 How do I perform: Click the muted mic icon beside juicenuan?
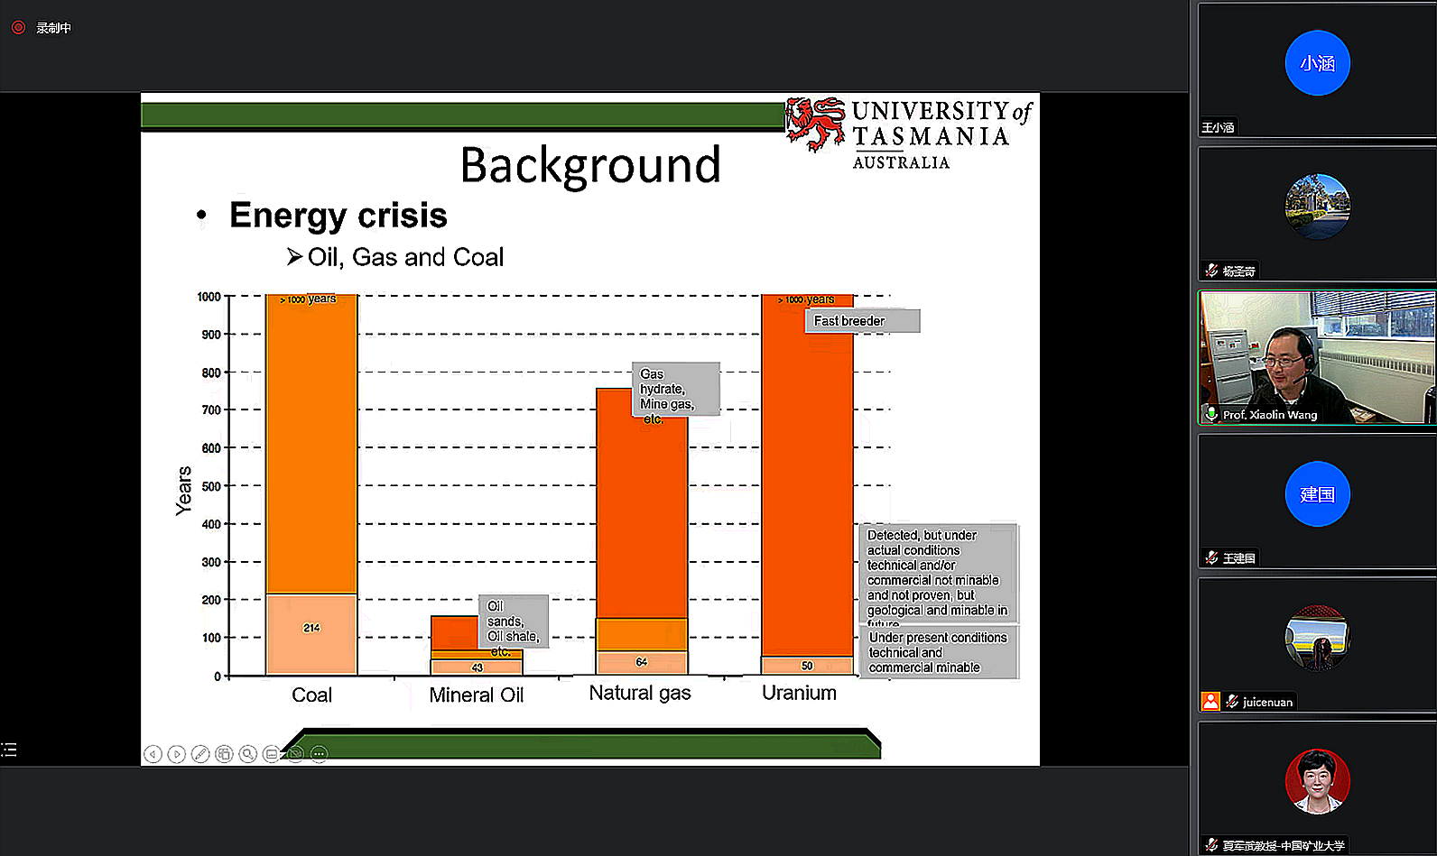[1231, 702]
